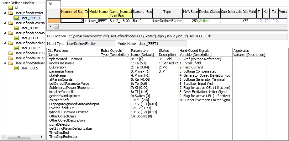Viewport: 289px width, 141px height.
Task: Click the User_IEEEST grid icon
Action: point(17,68)
